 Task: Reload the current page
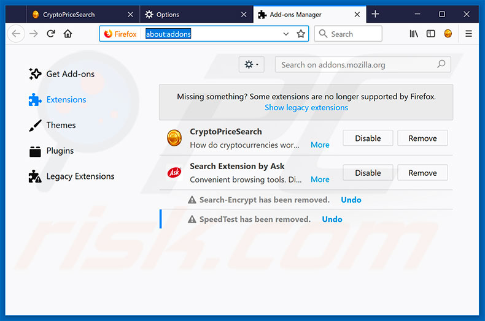pyautogui.click(x=51, y=34)
